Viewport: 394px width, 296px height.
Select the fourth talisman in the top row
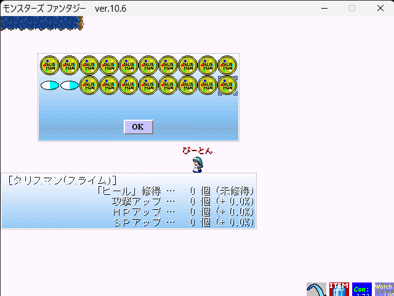[x=109, y=65]
